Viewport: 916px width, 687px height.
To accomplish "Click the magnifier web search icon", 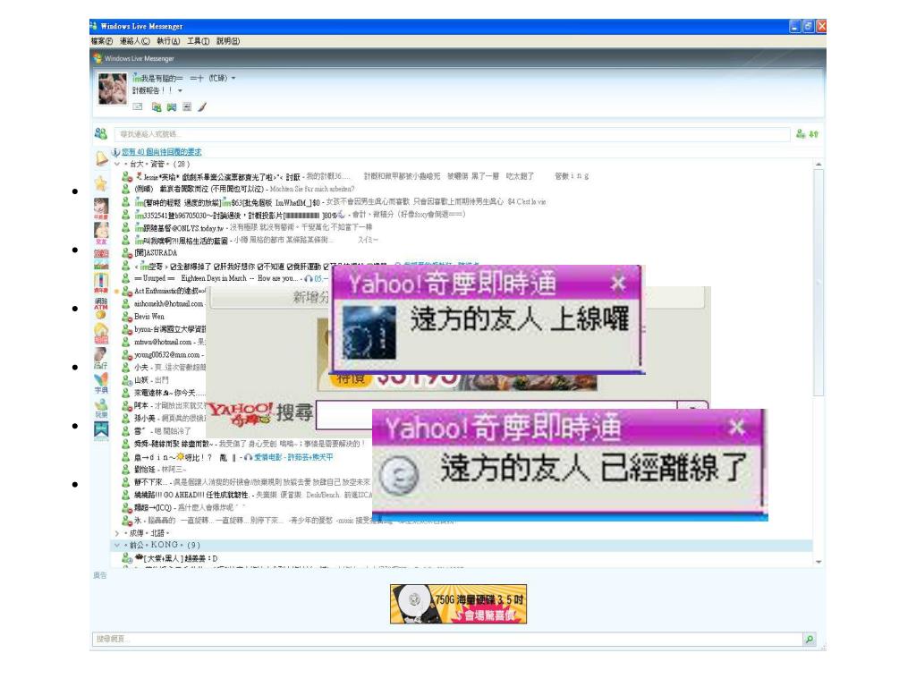I will 809,639.
